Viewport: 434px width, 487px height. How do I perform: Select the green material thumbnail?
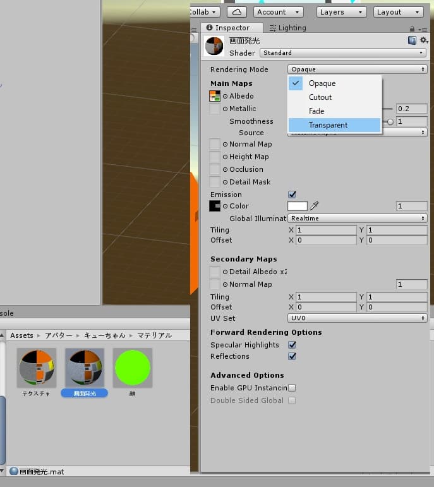[x=133, y=368]
